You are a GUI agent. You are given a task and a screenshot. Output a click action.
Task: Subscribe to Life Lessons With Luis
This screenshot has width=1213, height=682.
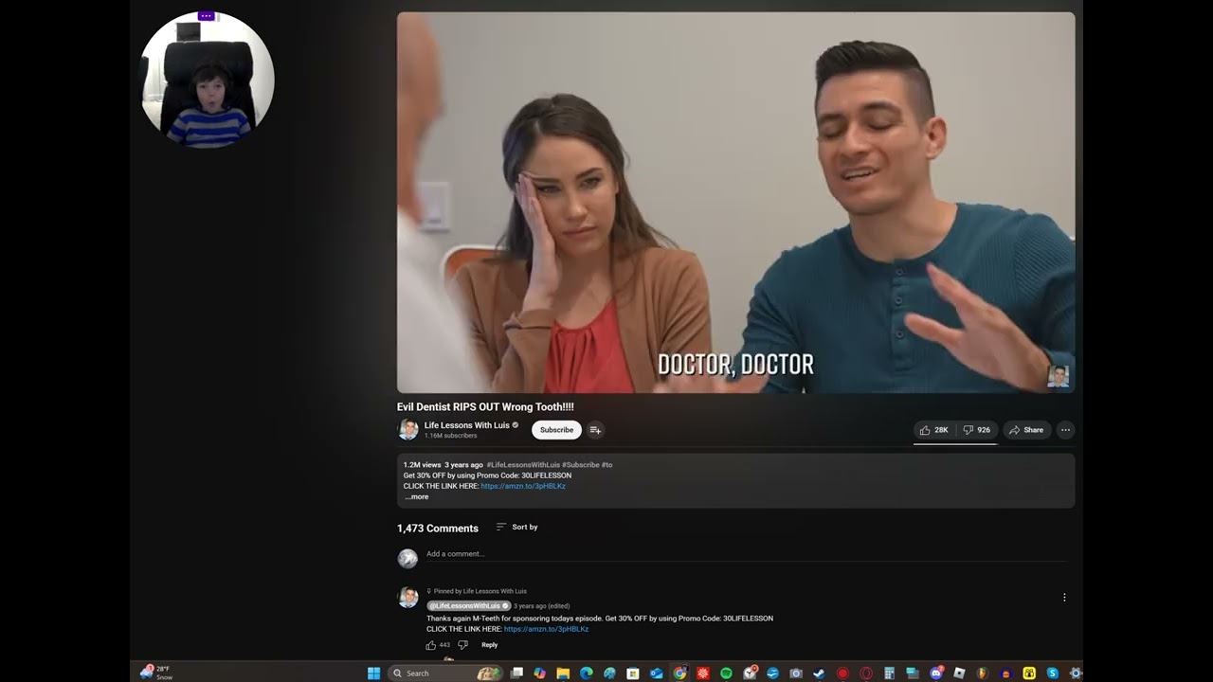tap(556, 430)
